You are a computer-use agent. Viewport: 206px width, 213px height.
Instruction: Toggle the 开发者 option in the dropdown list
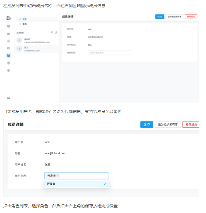76,184
